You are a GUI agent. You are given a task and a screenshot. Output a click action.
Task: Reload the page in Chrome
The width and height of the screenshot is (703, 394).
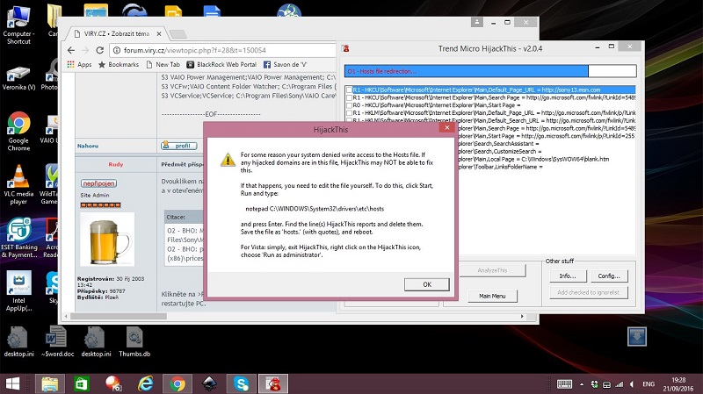coord(99,50)
